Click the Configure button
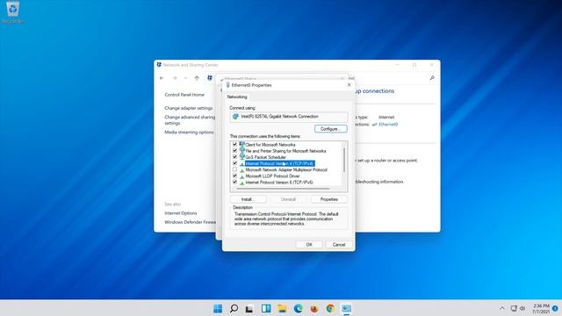This screenshot has width=562, height=316. (x=331, y=129)
